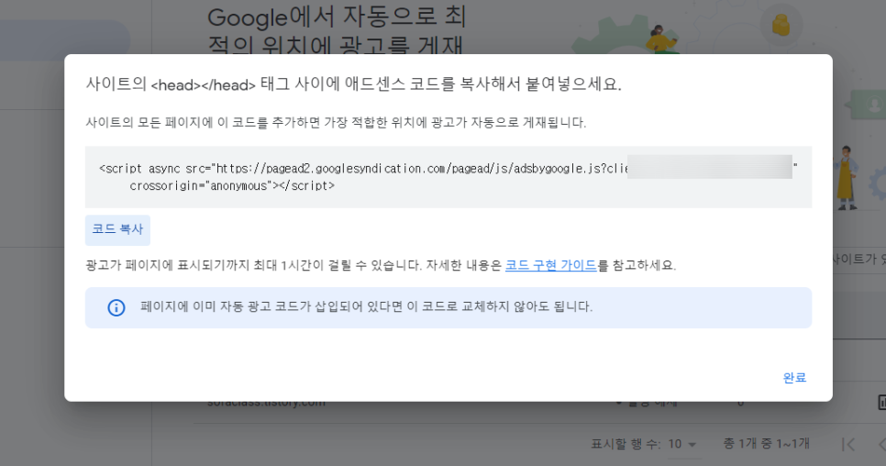The height and width of the screenshot is (466, 886).
Task: Go to first page of table
Action: pos(848,445)
